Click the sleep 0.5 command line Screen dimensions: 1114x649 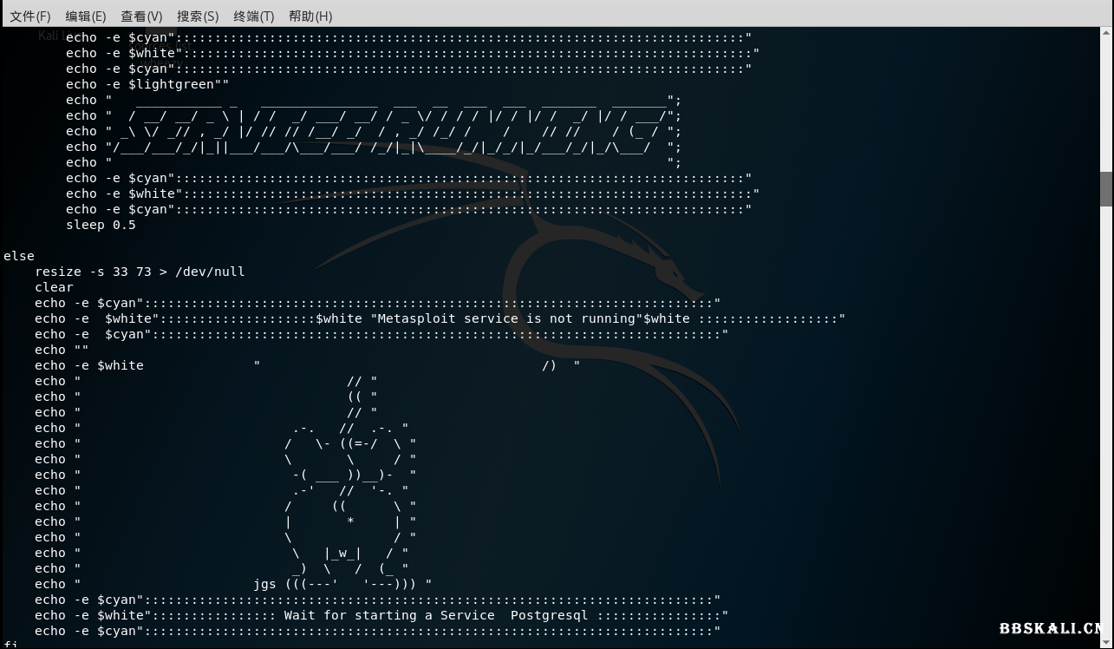pos(101,225)
